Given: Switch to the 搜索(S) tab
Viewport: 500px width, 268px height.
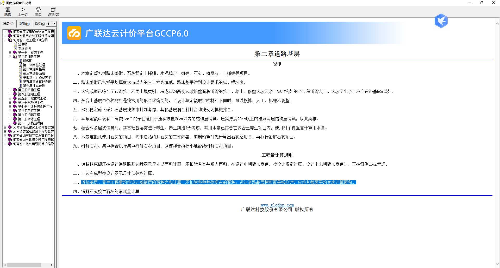Looking at the screenshot, I should [x=40, y=24].
